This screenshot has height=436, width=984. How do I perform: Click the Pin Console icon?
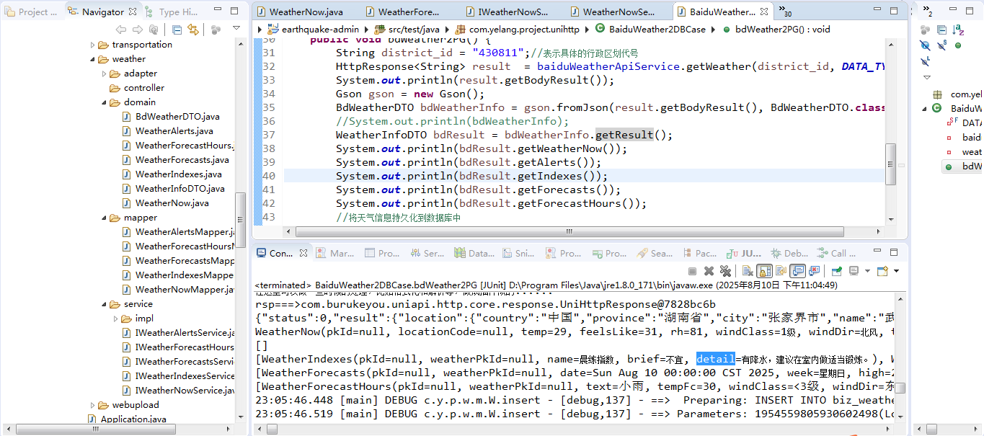tap(837, 271)
